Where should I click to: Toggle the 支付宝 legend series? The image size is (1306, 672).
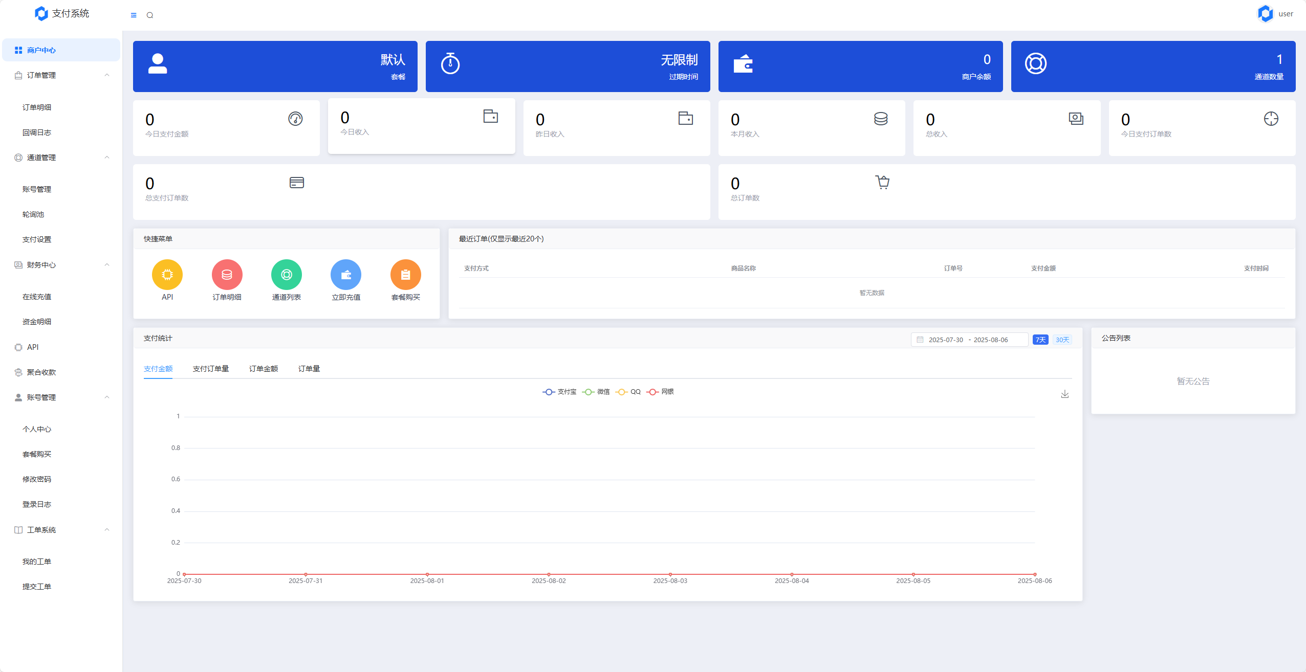[559, 392]
